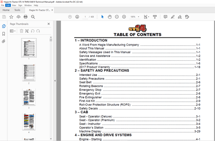
Task: Click 'Fire Extinguisher' contents entry
Action: click(x=91, y=97)
